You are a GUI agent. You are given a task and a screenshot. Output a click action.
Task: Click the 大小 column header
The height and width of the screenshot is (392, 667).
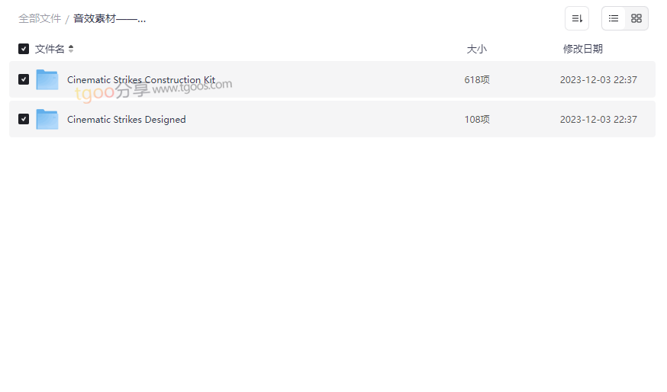[476, 49]
